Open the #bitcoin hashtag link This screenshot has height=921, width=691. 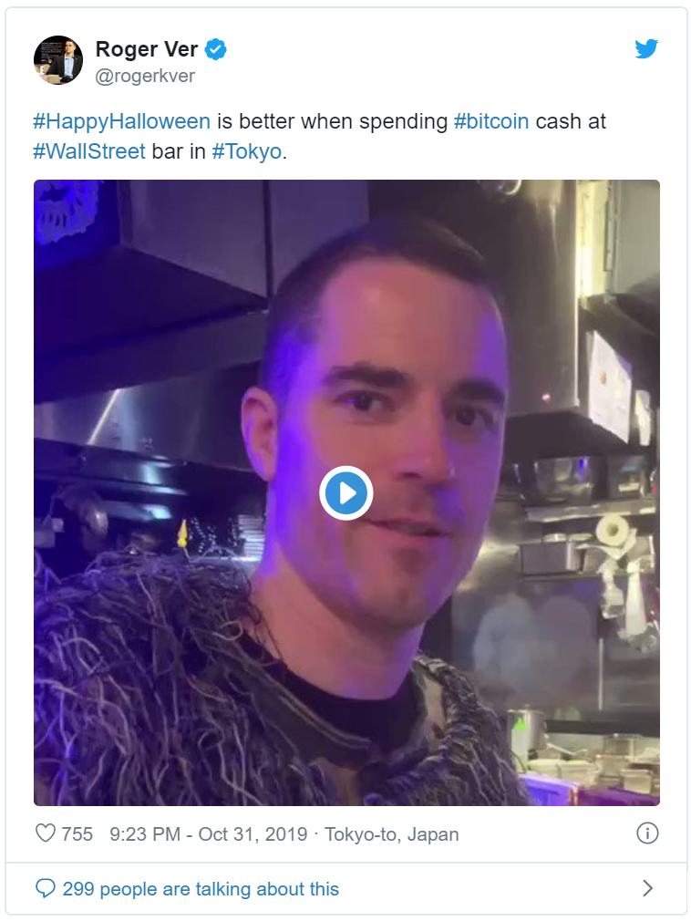[491, 121]
